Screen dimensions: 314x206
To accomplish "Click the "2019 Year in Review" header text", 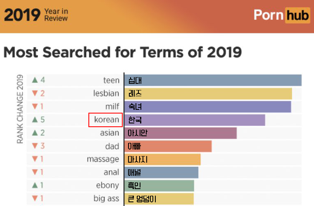I will point(36,15).
